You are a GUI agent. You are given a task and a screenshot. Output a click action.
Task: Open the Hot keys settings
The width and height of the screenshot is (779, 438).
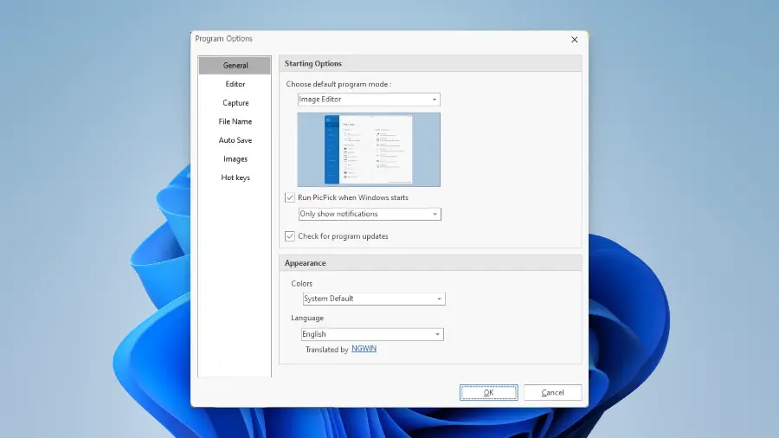point(235,177)
